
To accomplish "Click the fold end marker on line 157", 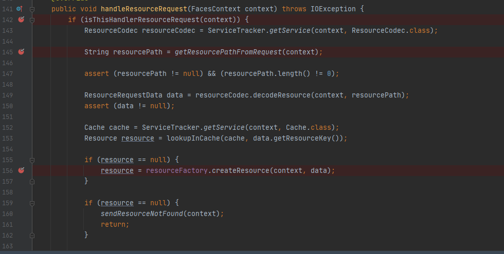I will coord(32,181).
